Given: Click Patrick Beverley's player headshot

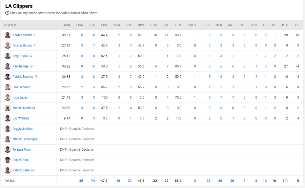Looking at the screenshot, I should 7,77.
